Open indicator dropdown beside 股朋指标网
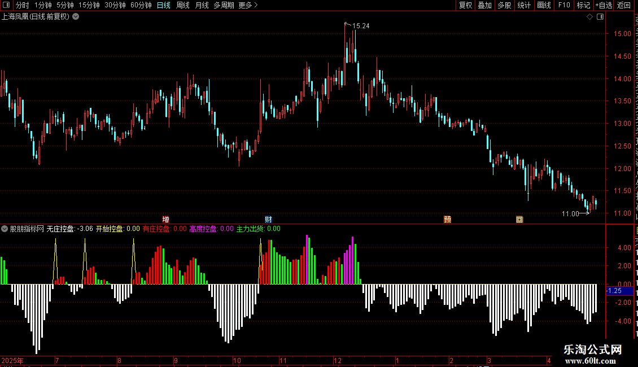Screen dimensions: 638x367 (5, 229)
